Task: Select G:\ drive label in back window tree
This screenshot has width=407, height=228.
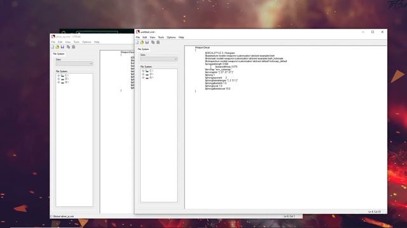Action: [67, 82]
